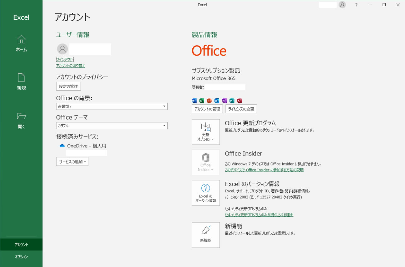Click the user avatar under ユーザー情報

62,49
